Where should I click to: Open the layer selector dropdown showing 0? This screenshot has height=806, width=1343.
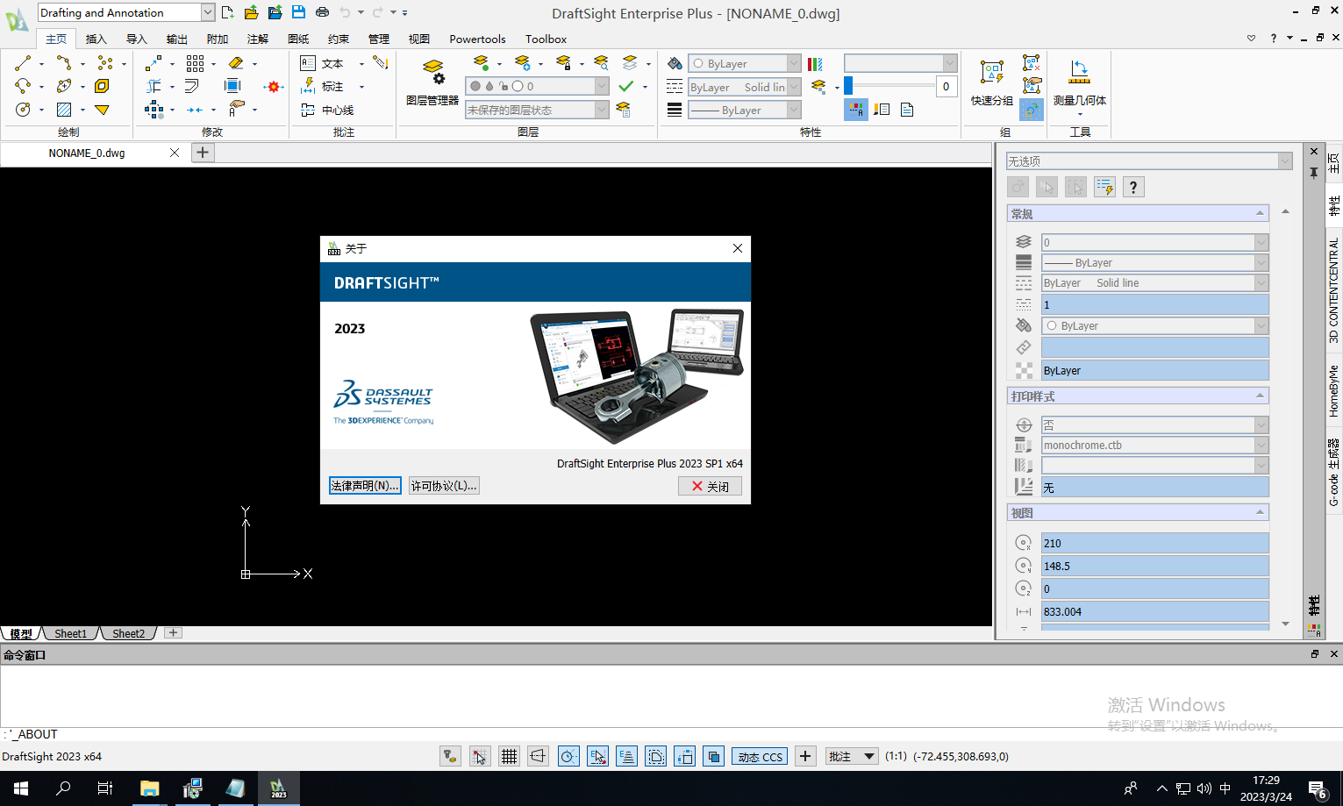pyautogui.click(x=537, y=86)
